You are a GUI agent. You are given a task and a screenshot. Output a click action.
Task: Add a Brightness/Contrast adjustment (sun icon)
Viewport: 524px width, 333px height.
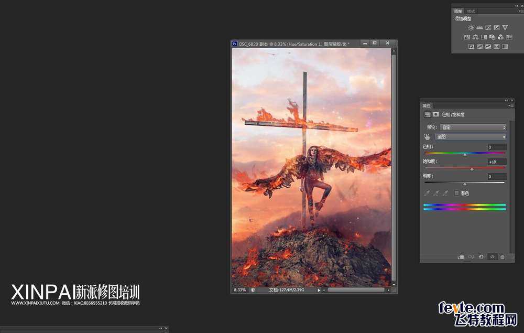[471, 28]
